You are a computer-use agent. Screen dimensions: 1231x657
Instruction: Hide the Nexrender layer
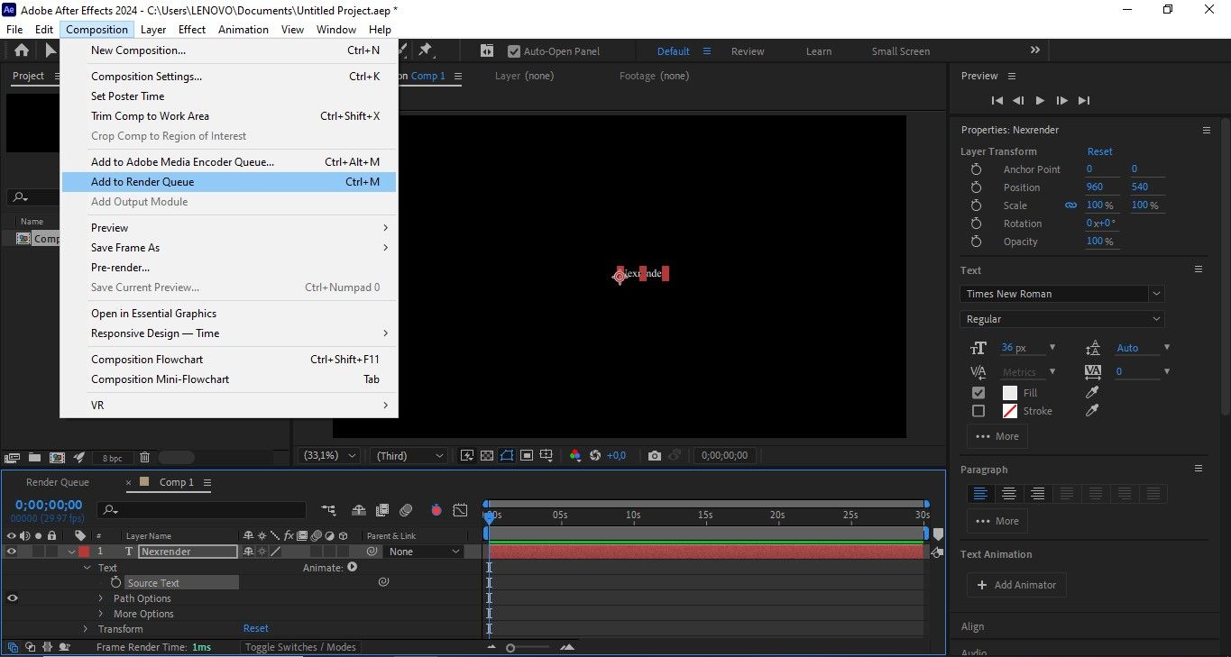click(x=13, y=551)
